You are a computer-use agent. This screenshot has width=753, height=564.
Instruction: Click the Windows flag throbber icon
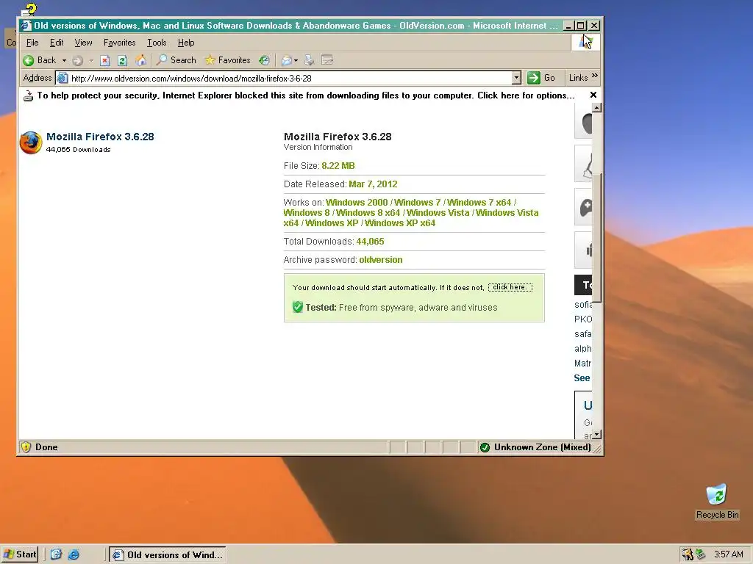pyautogui.click(x=585, y=42)
